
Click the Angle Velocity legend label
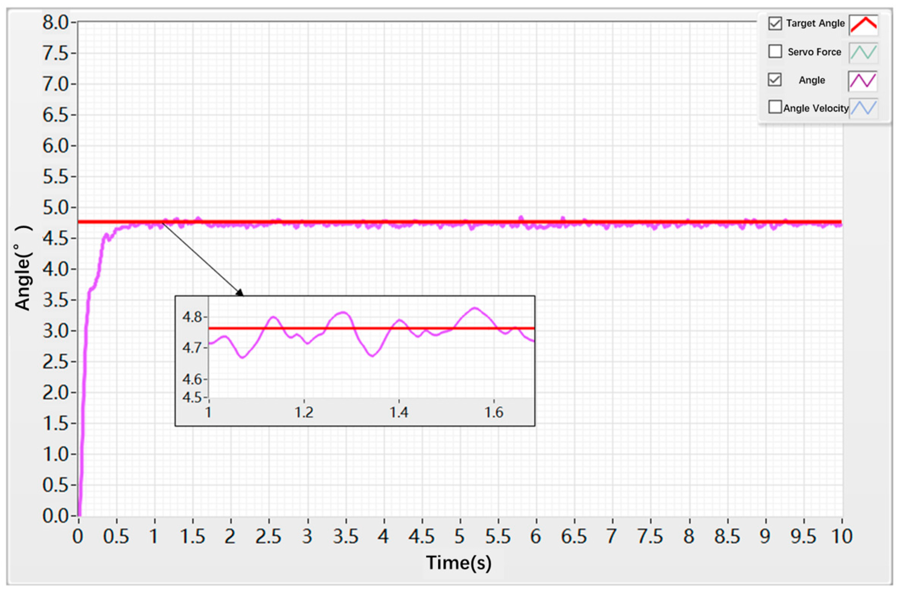[816, 108]
